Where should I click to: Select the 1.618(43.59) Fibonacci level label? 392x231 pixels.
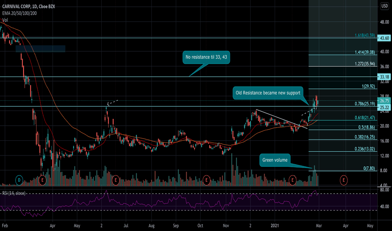(x=365, y=35)
